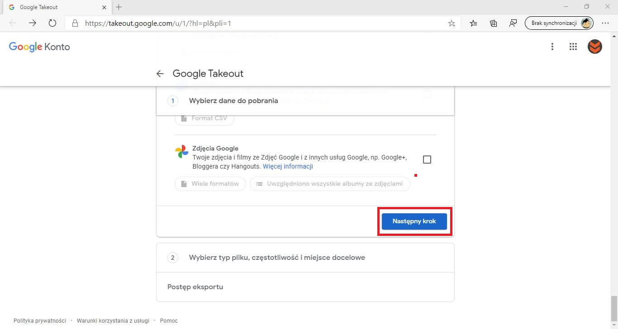Reload the page with the refresh icon
The width and height of the screenshot is (618, 329).
[x=52, y=23]
